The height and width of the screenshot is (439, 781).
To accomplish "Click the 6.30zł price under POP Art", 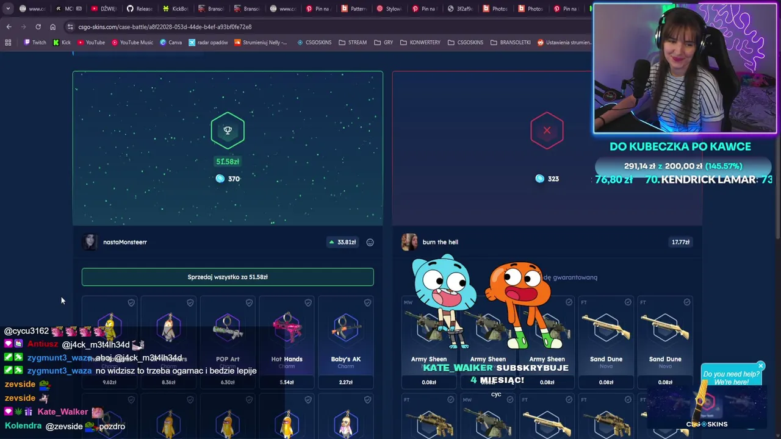I will [228, 382].
